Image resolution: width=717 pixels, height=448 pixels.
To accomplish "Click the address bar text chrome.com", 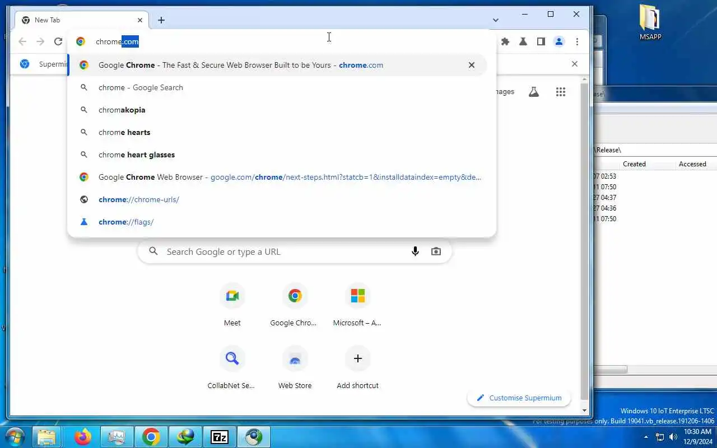I will tap(117, 41).
